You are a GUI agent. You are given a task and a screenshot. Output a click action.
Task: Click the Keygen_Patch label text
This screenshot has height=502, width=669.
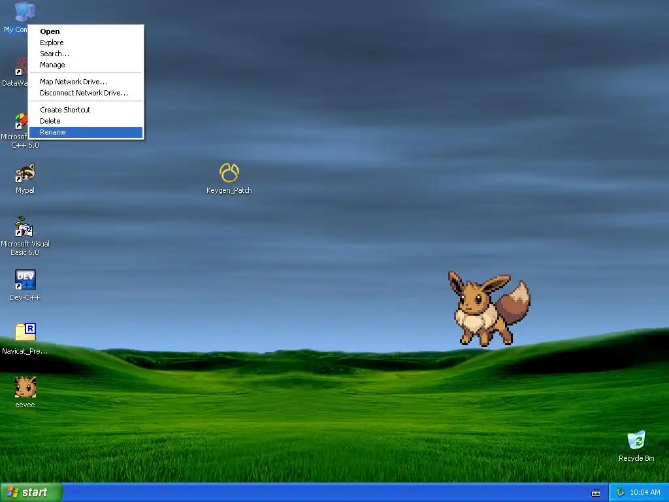229,190
